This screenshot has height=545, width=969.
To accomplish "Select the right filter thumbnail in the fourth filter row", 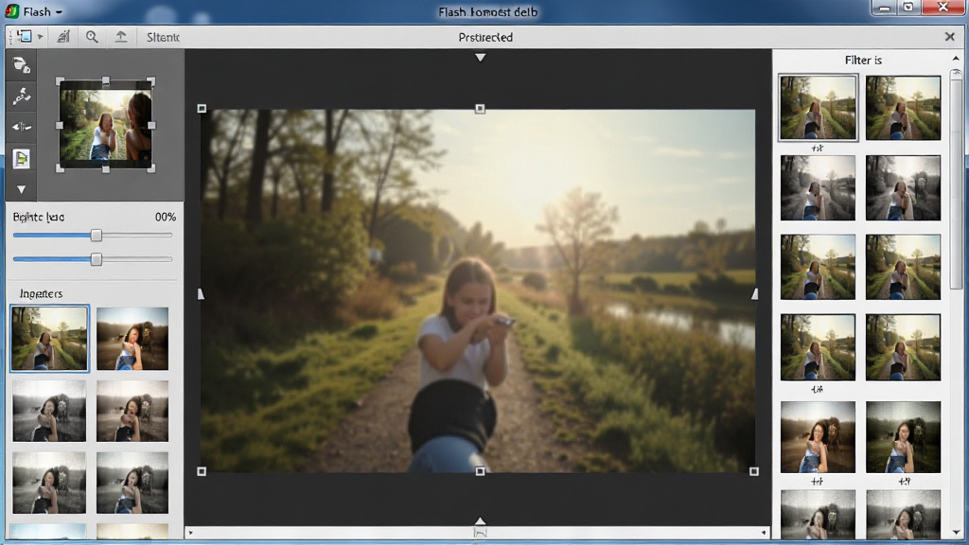I will [x=903, y=347].
